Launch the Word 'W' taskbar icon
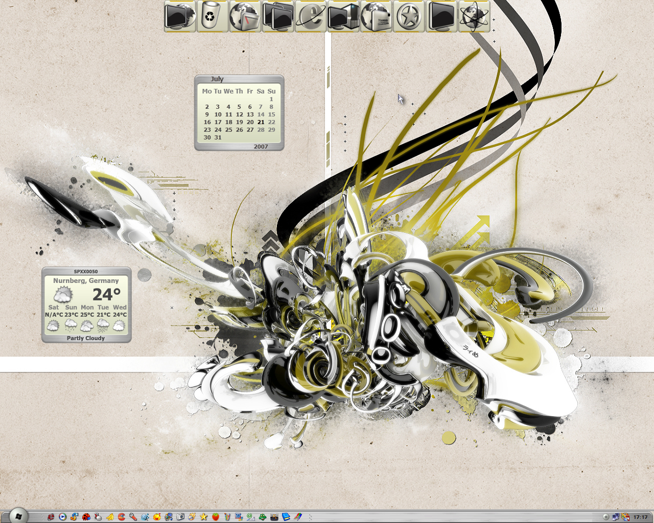 pyautogui.click(x=239, y=517)
